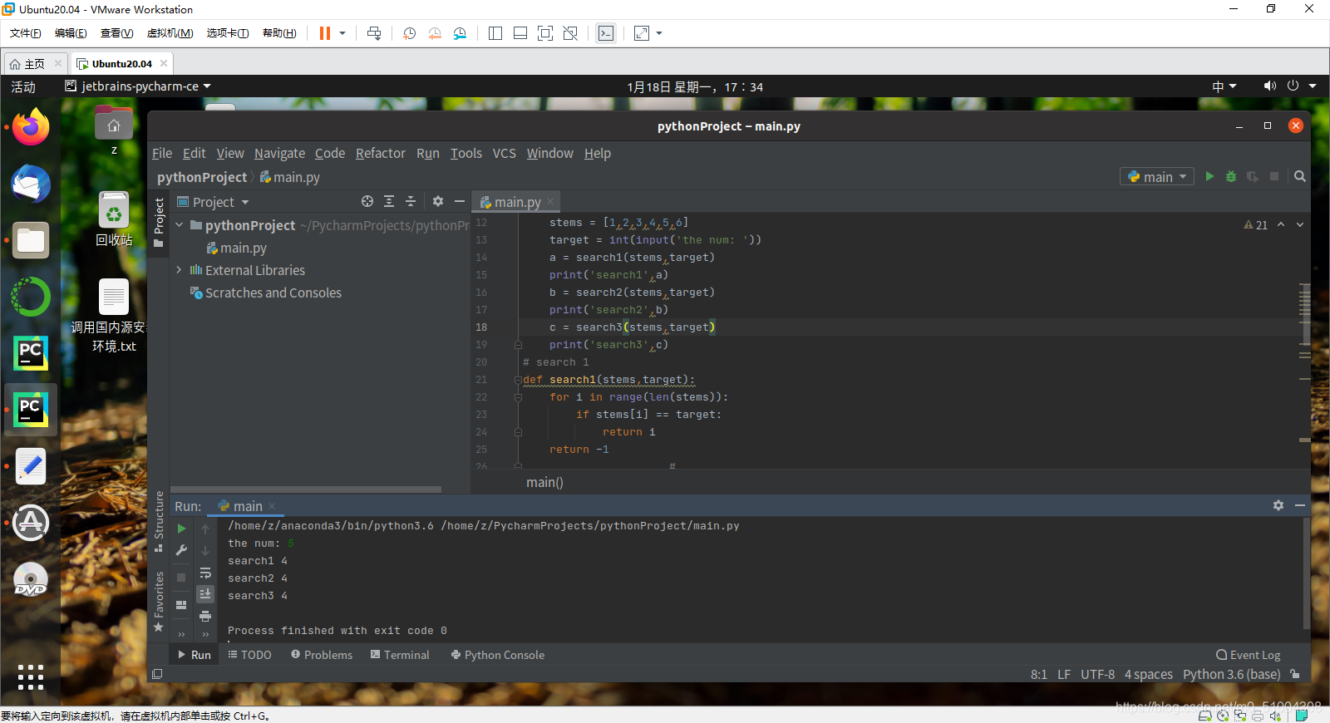The height and width of the screenshot is (723, 1330).
Task: Toggle tool window quick access icon in status bar
Action: coord(157,674)
